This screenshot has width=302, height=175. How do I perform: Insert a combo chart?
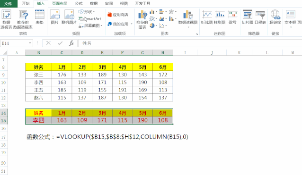(171, 18)
